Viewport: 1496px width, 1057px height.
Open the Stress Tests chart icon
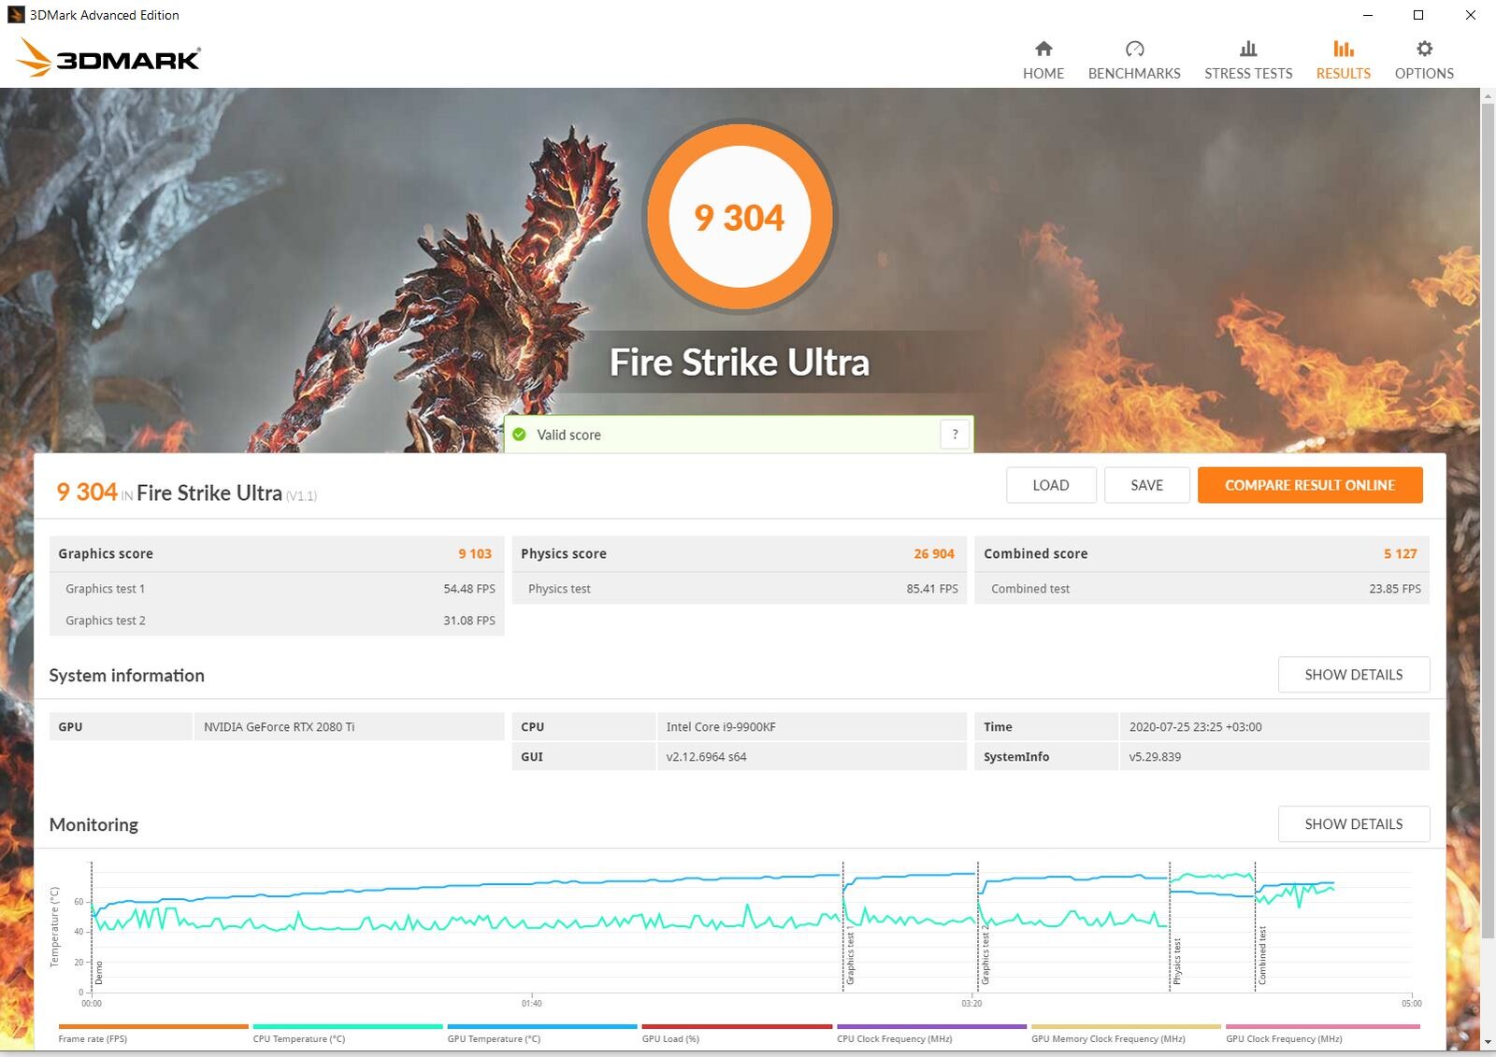click(1248, 49)
